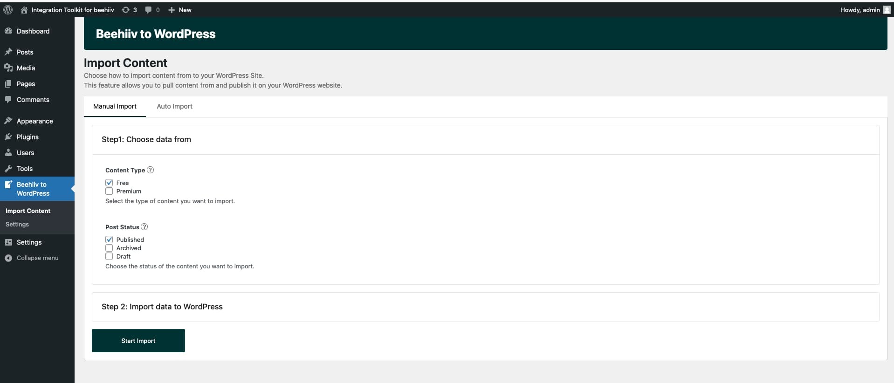894x383 pixels.
Task: Click the admin user avatar icon
Action: click(x=887, y=10)
